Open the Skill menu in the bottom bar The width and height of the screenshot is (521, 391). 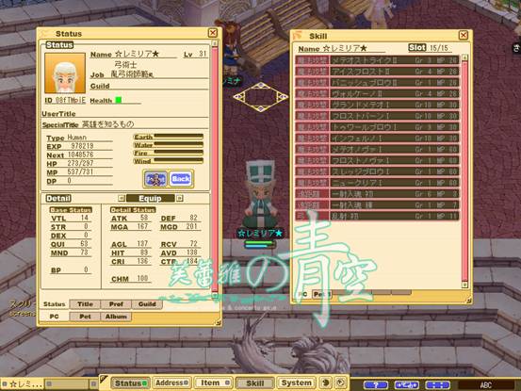pyautogui.click(x=255, y=383)
